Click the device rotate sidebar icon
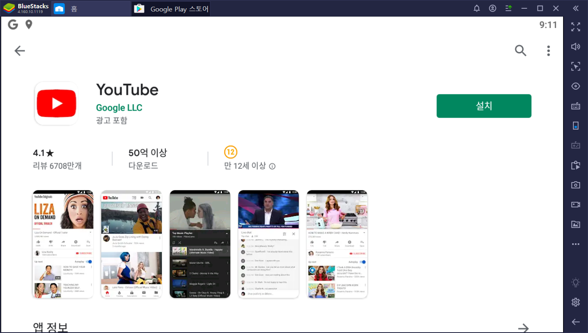The height and width of the screenshot is (333, 588). click(x=576, y=126)
